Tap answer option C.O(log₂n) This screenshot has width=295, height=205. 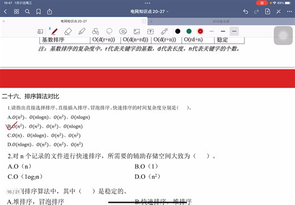[25, 177]
